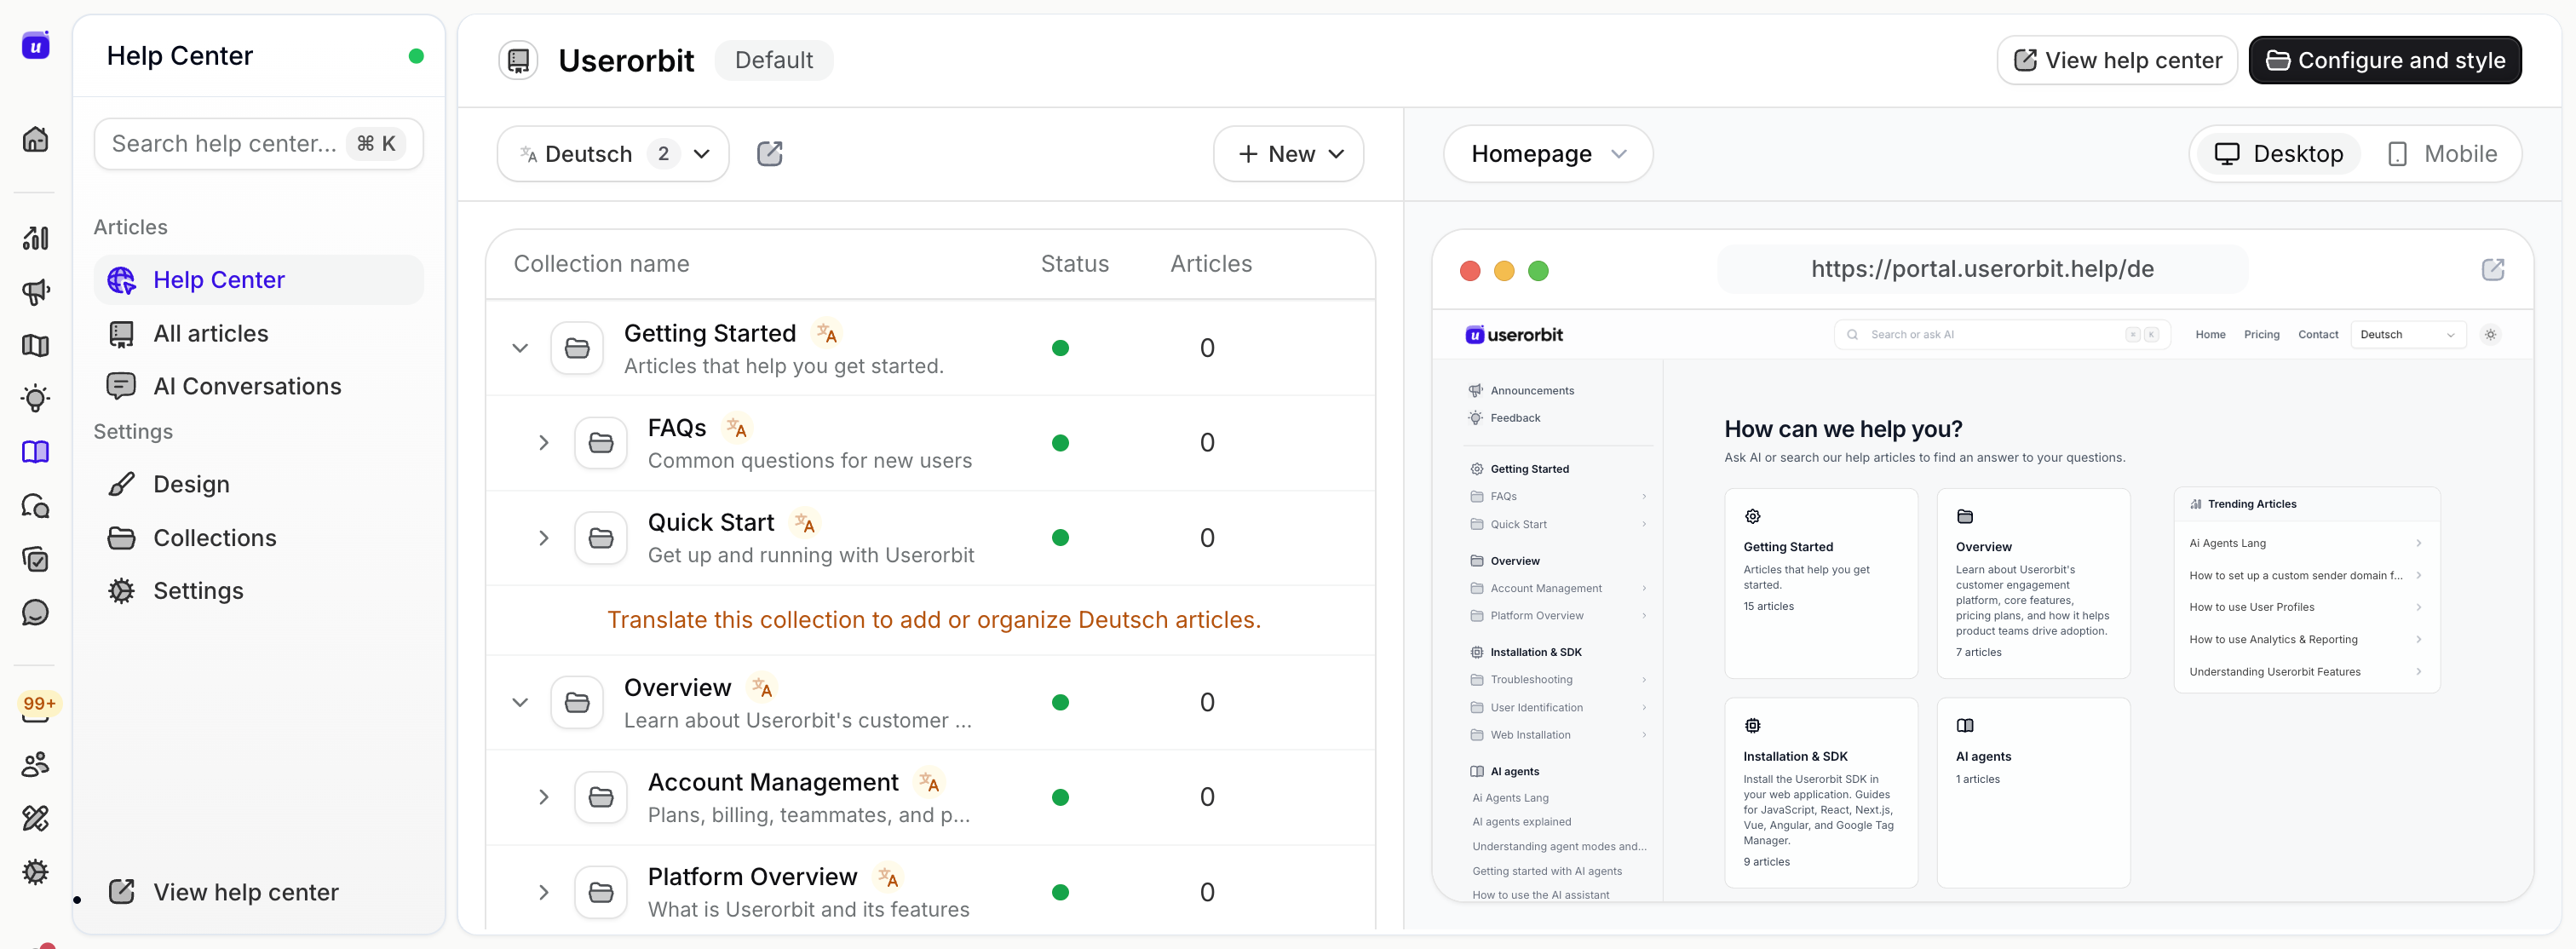Expand the FAQs collection row
This screenshot has width=2576, height=949.
click(544, 443)
